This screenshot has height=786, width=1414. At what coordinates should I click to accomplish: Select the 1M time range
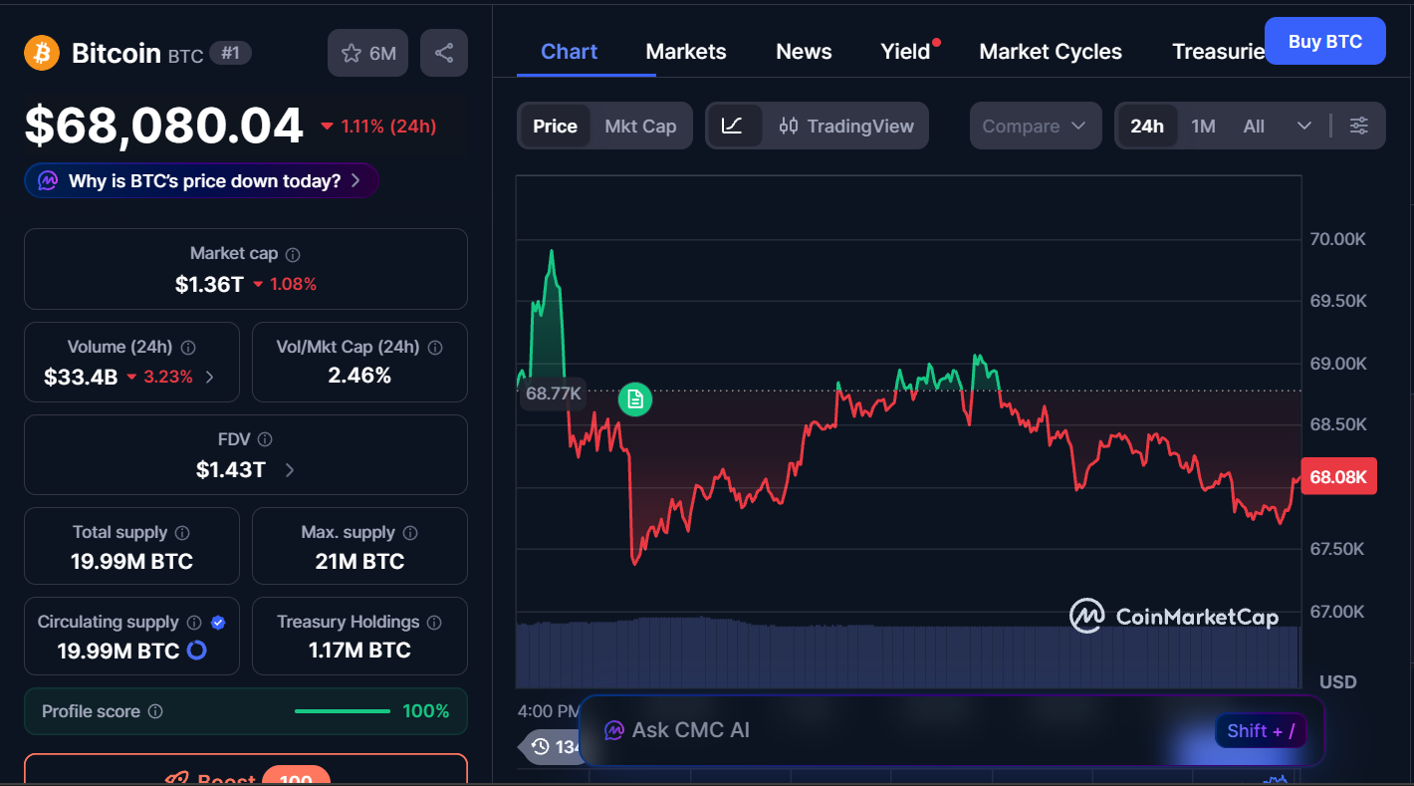1203,126
